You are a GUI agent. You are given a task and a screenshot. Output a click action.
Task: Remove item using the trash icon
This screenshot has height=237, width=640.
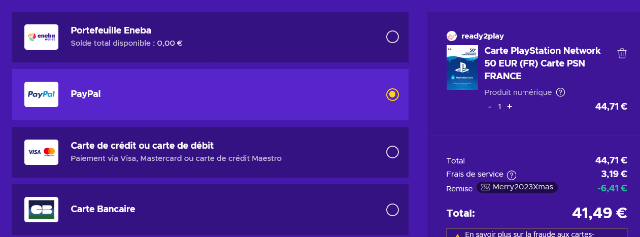point(622,53)
